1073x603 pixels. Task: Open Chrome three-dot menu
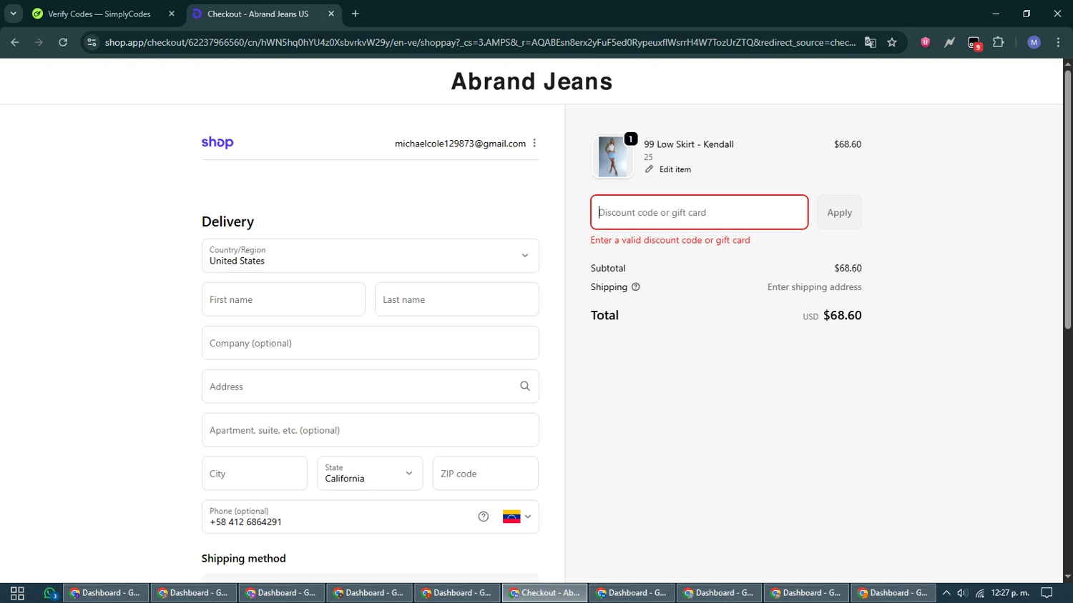tap(1058, 42)
